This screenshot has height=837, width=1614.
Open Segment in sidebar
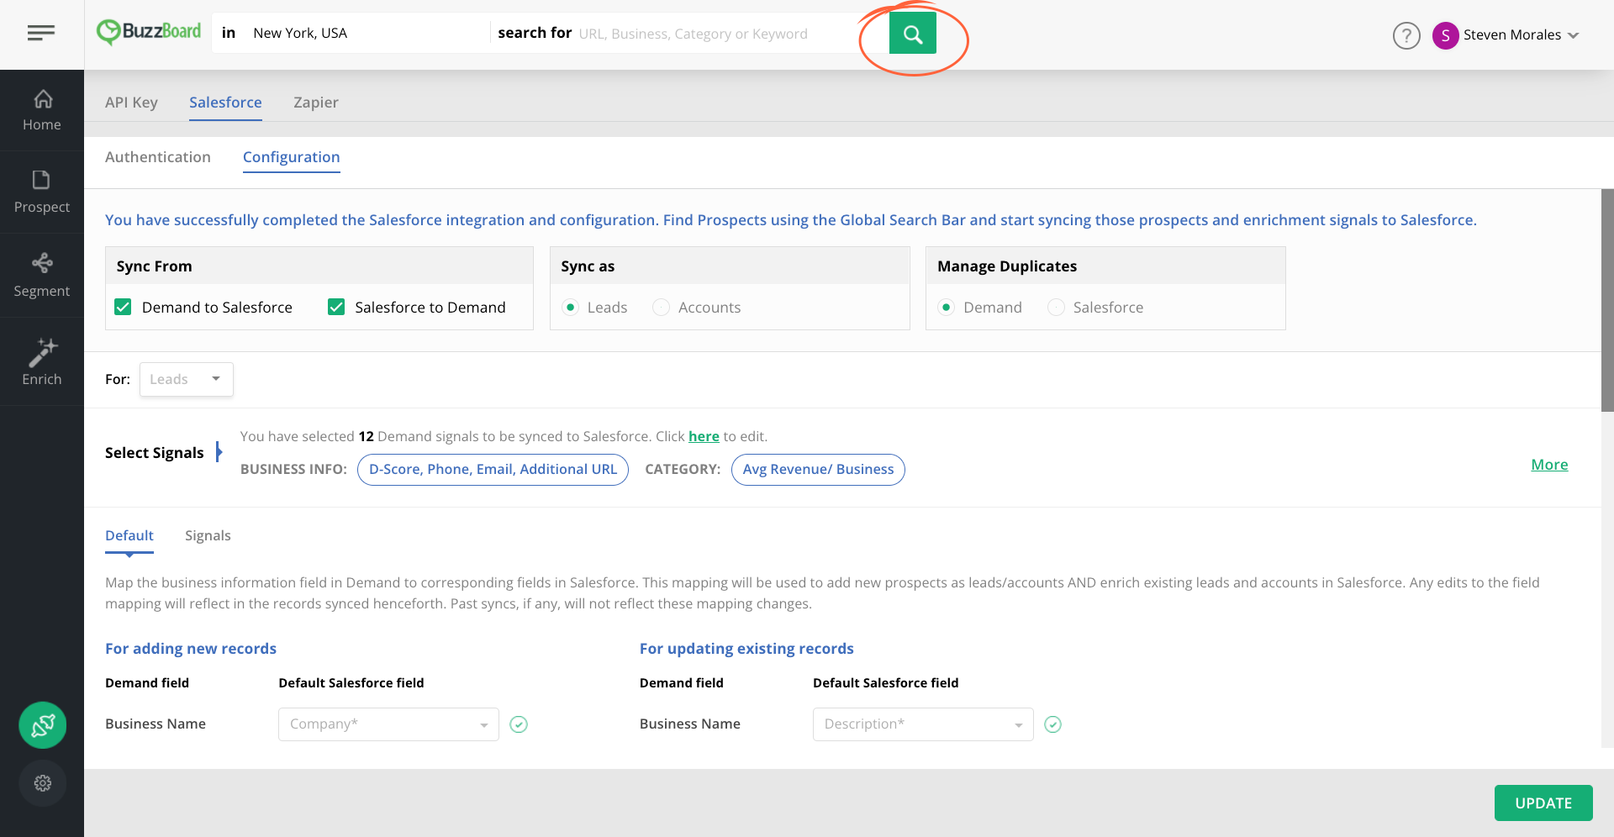pyautogui.click(x=42, y=276)
